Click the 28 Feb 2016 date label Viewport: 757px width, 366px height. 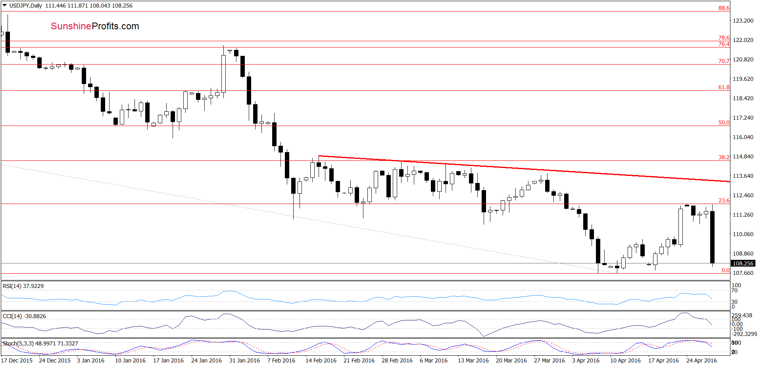point(397,360)
